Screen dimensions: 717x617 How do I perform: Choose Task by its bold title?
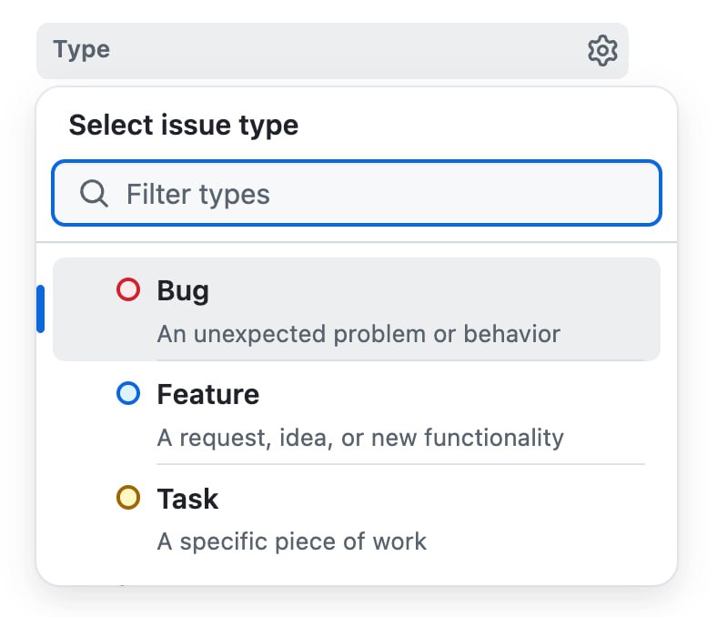pyautogui.click(x=187, y=499)
